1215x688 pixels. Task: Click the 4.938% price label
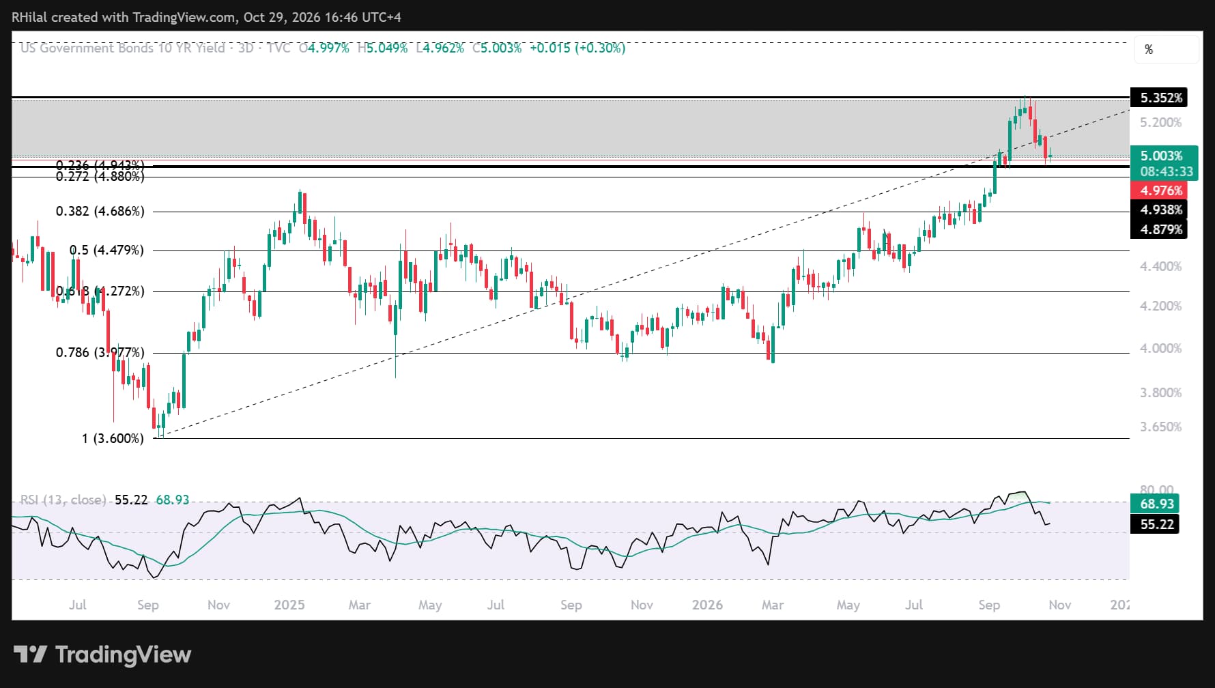pyautogui.click(x=1159, y=210)
